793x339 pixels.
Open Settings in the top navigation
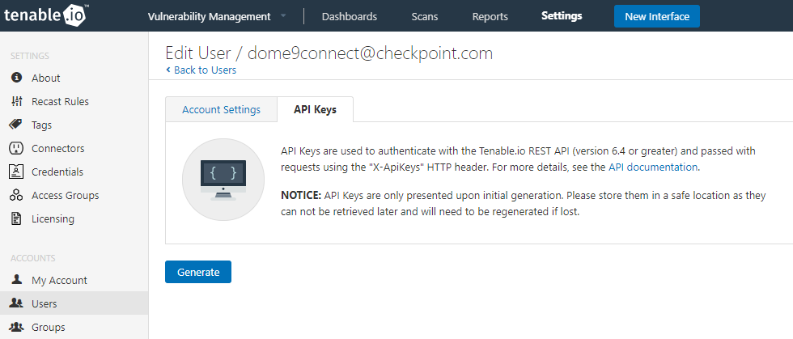click(562, 15)
